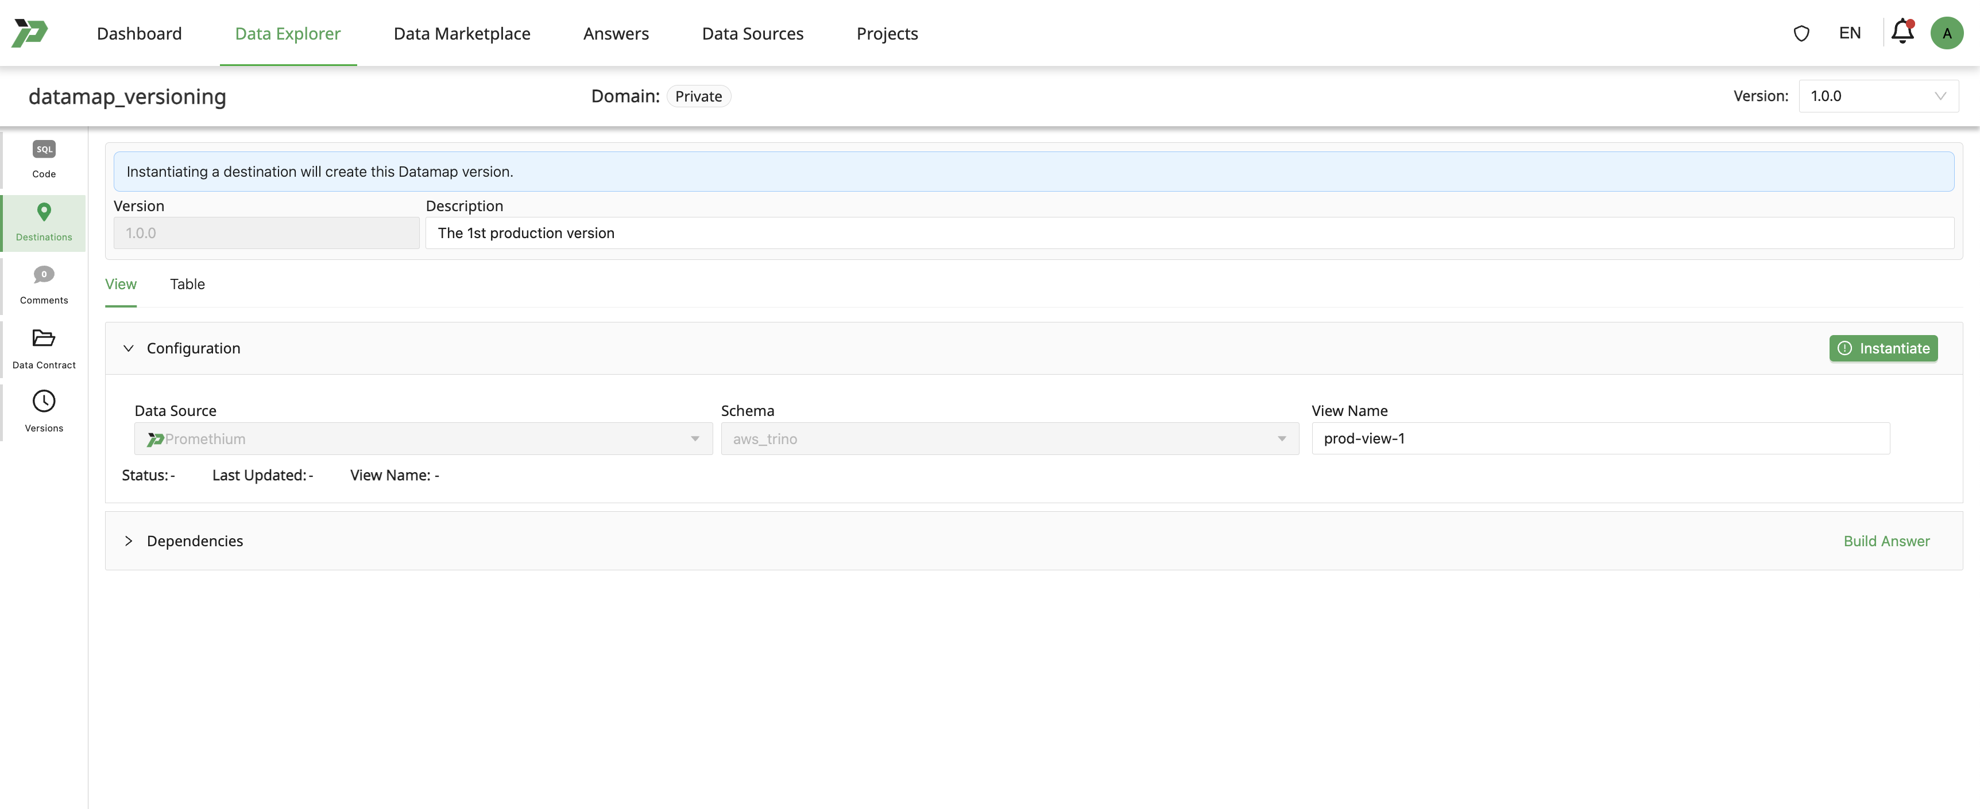Open the Schema aws_trino dropdown

coord(1009,439)
